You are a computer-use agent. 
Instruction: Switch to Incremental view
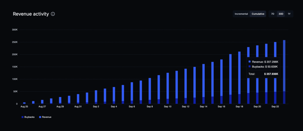(241, 14)
